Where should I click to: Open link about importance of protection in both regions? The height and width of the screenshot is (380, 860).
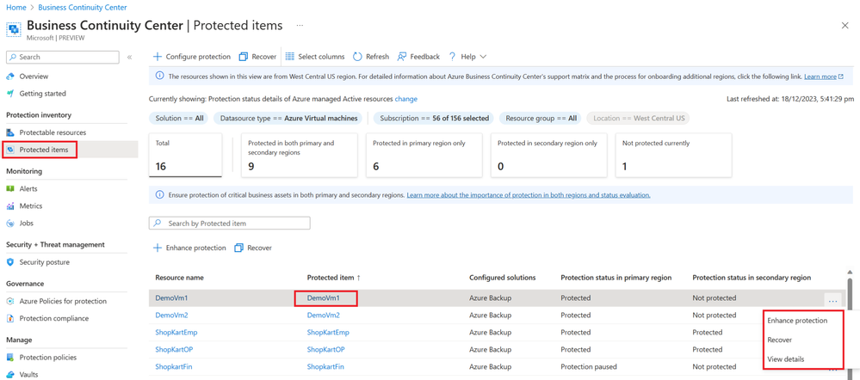(529, 195)
